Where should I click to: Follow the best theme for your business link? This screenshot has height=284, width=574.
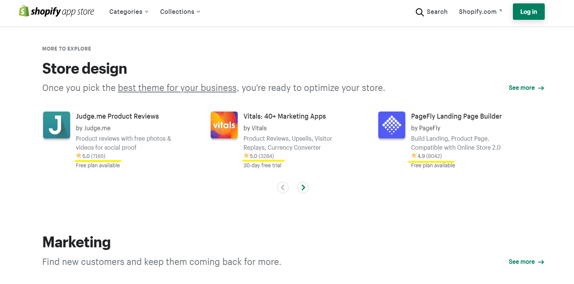[x=177, y=88]
